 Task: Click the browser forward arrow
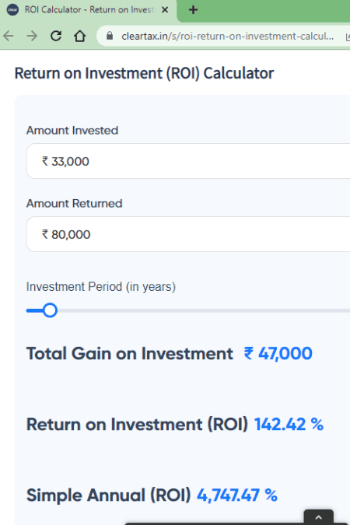[x=32, y=36]
